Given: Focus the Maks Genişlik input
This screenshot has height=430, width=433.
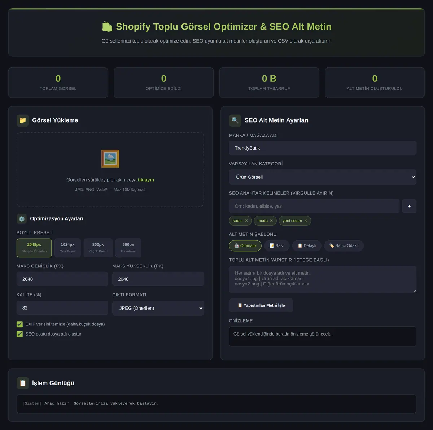Looking at the screenshot, I should click(62, 279).
